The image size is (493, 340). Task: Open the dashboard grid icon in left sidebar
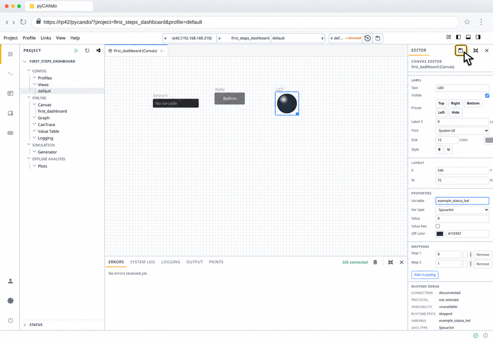pyautogui.click(x=10, y=54)
